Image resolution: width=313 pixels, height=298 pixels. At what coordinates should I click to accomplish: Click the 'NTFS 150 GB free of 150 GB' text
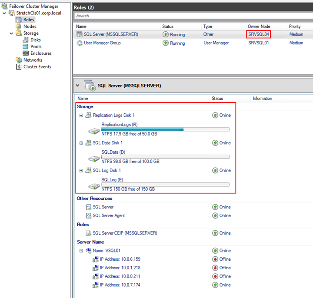128,189
